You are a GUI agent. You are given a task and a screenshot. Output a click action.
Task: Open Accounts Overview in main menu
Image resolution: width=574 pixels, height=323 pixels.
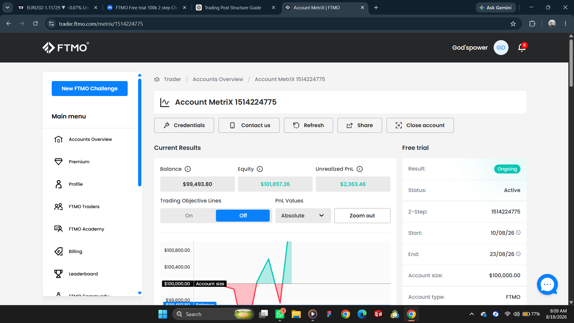(90, 139)
